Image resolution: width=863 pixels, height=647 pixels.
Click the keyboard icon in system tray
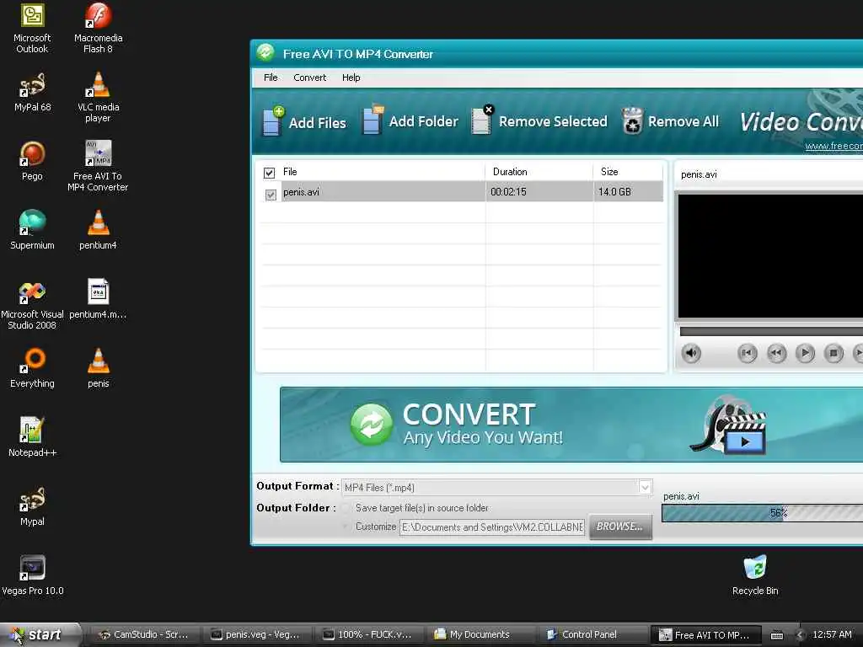coord(776,635)
